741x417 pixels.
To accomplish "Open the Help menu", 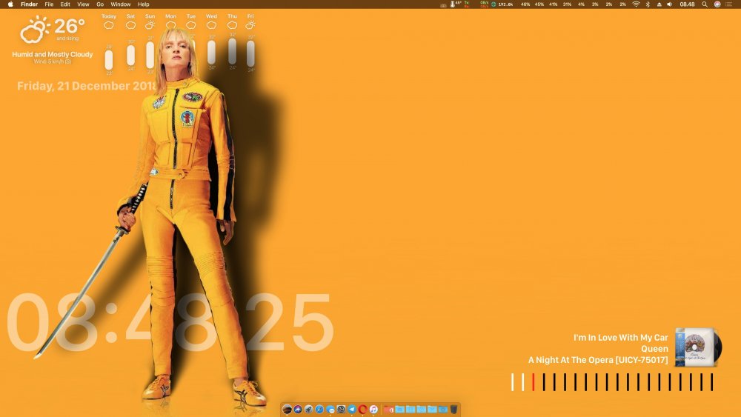I will pyautogui.click(x=143, y=4).
